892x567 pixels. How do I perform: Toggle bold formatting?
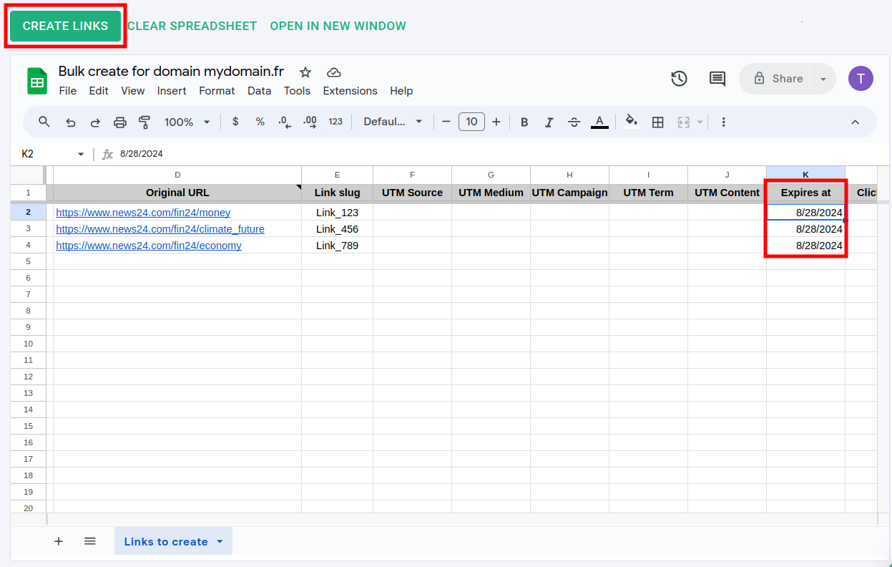524,122
